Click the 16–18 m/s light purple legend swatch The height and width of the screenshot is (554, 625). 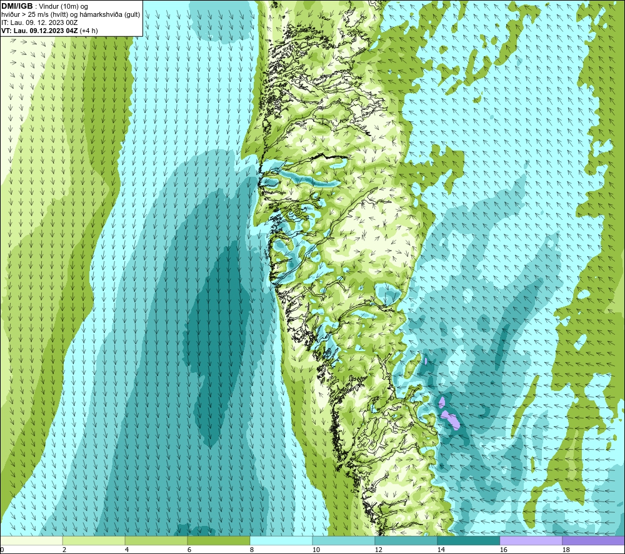pos(531,540)
